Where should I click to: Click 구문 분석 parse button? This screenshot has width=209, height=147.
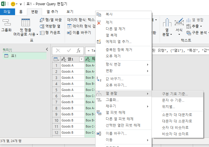click(197, 33)
